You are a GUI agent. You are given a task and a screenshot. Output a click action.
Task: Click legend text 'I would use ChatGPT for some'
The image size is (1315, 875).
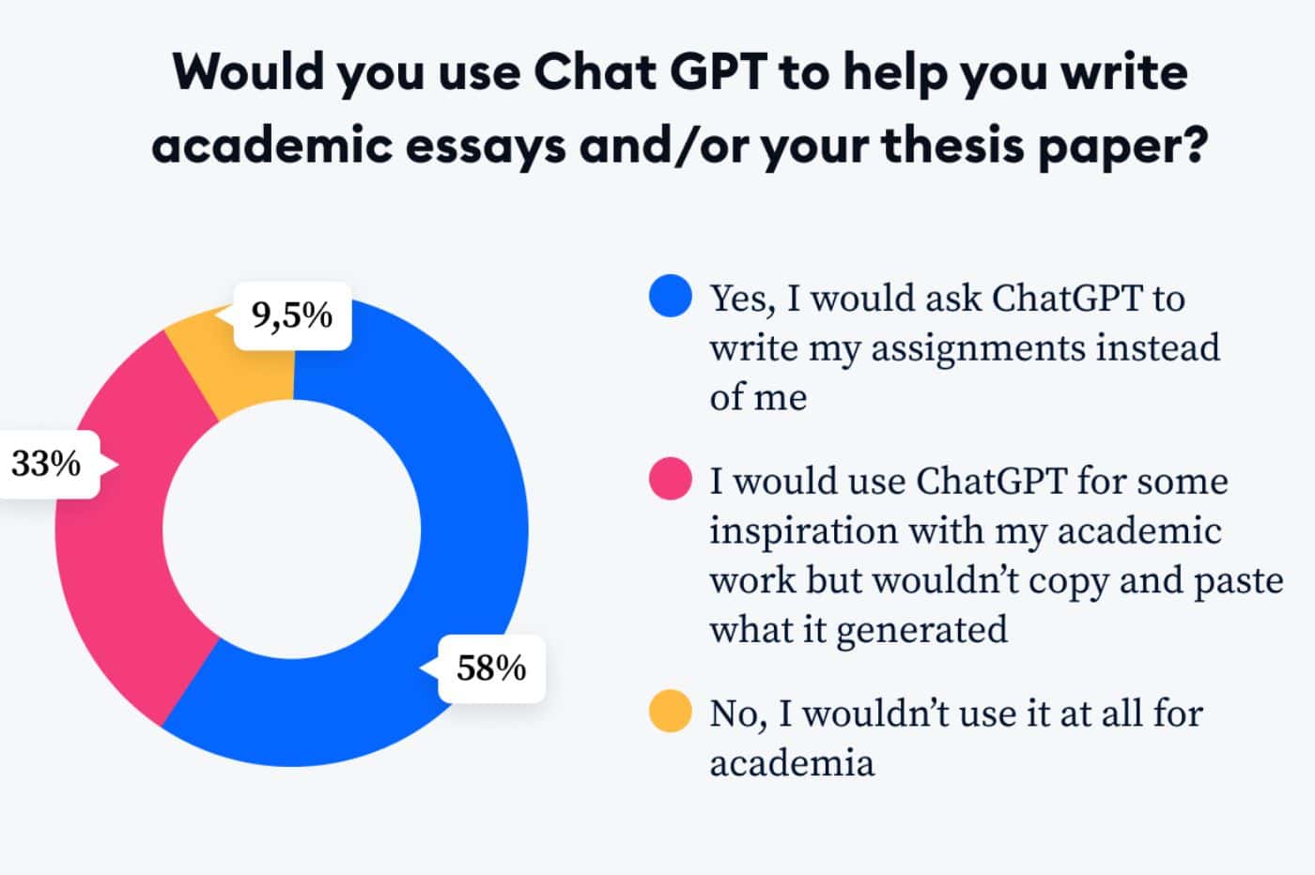coord(968,481)
